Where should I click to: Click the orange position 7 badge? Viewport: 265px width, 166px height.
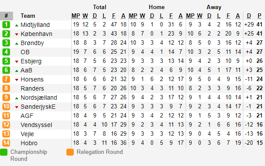6,79
